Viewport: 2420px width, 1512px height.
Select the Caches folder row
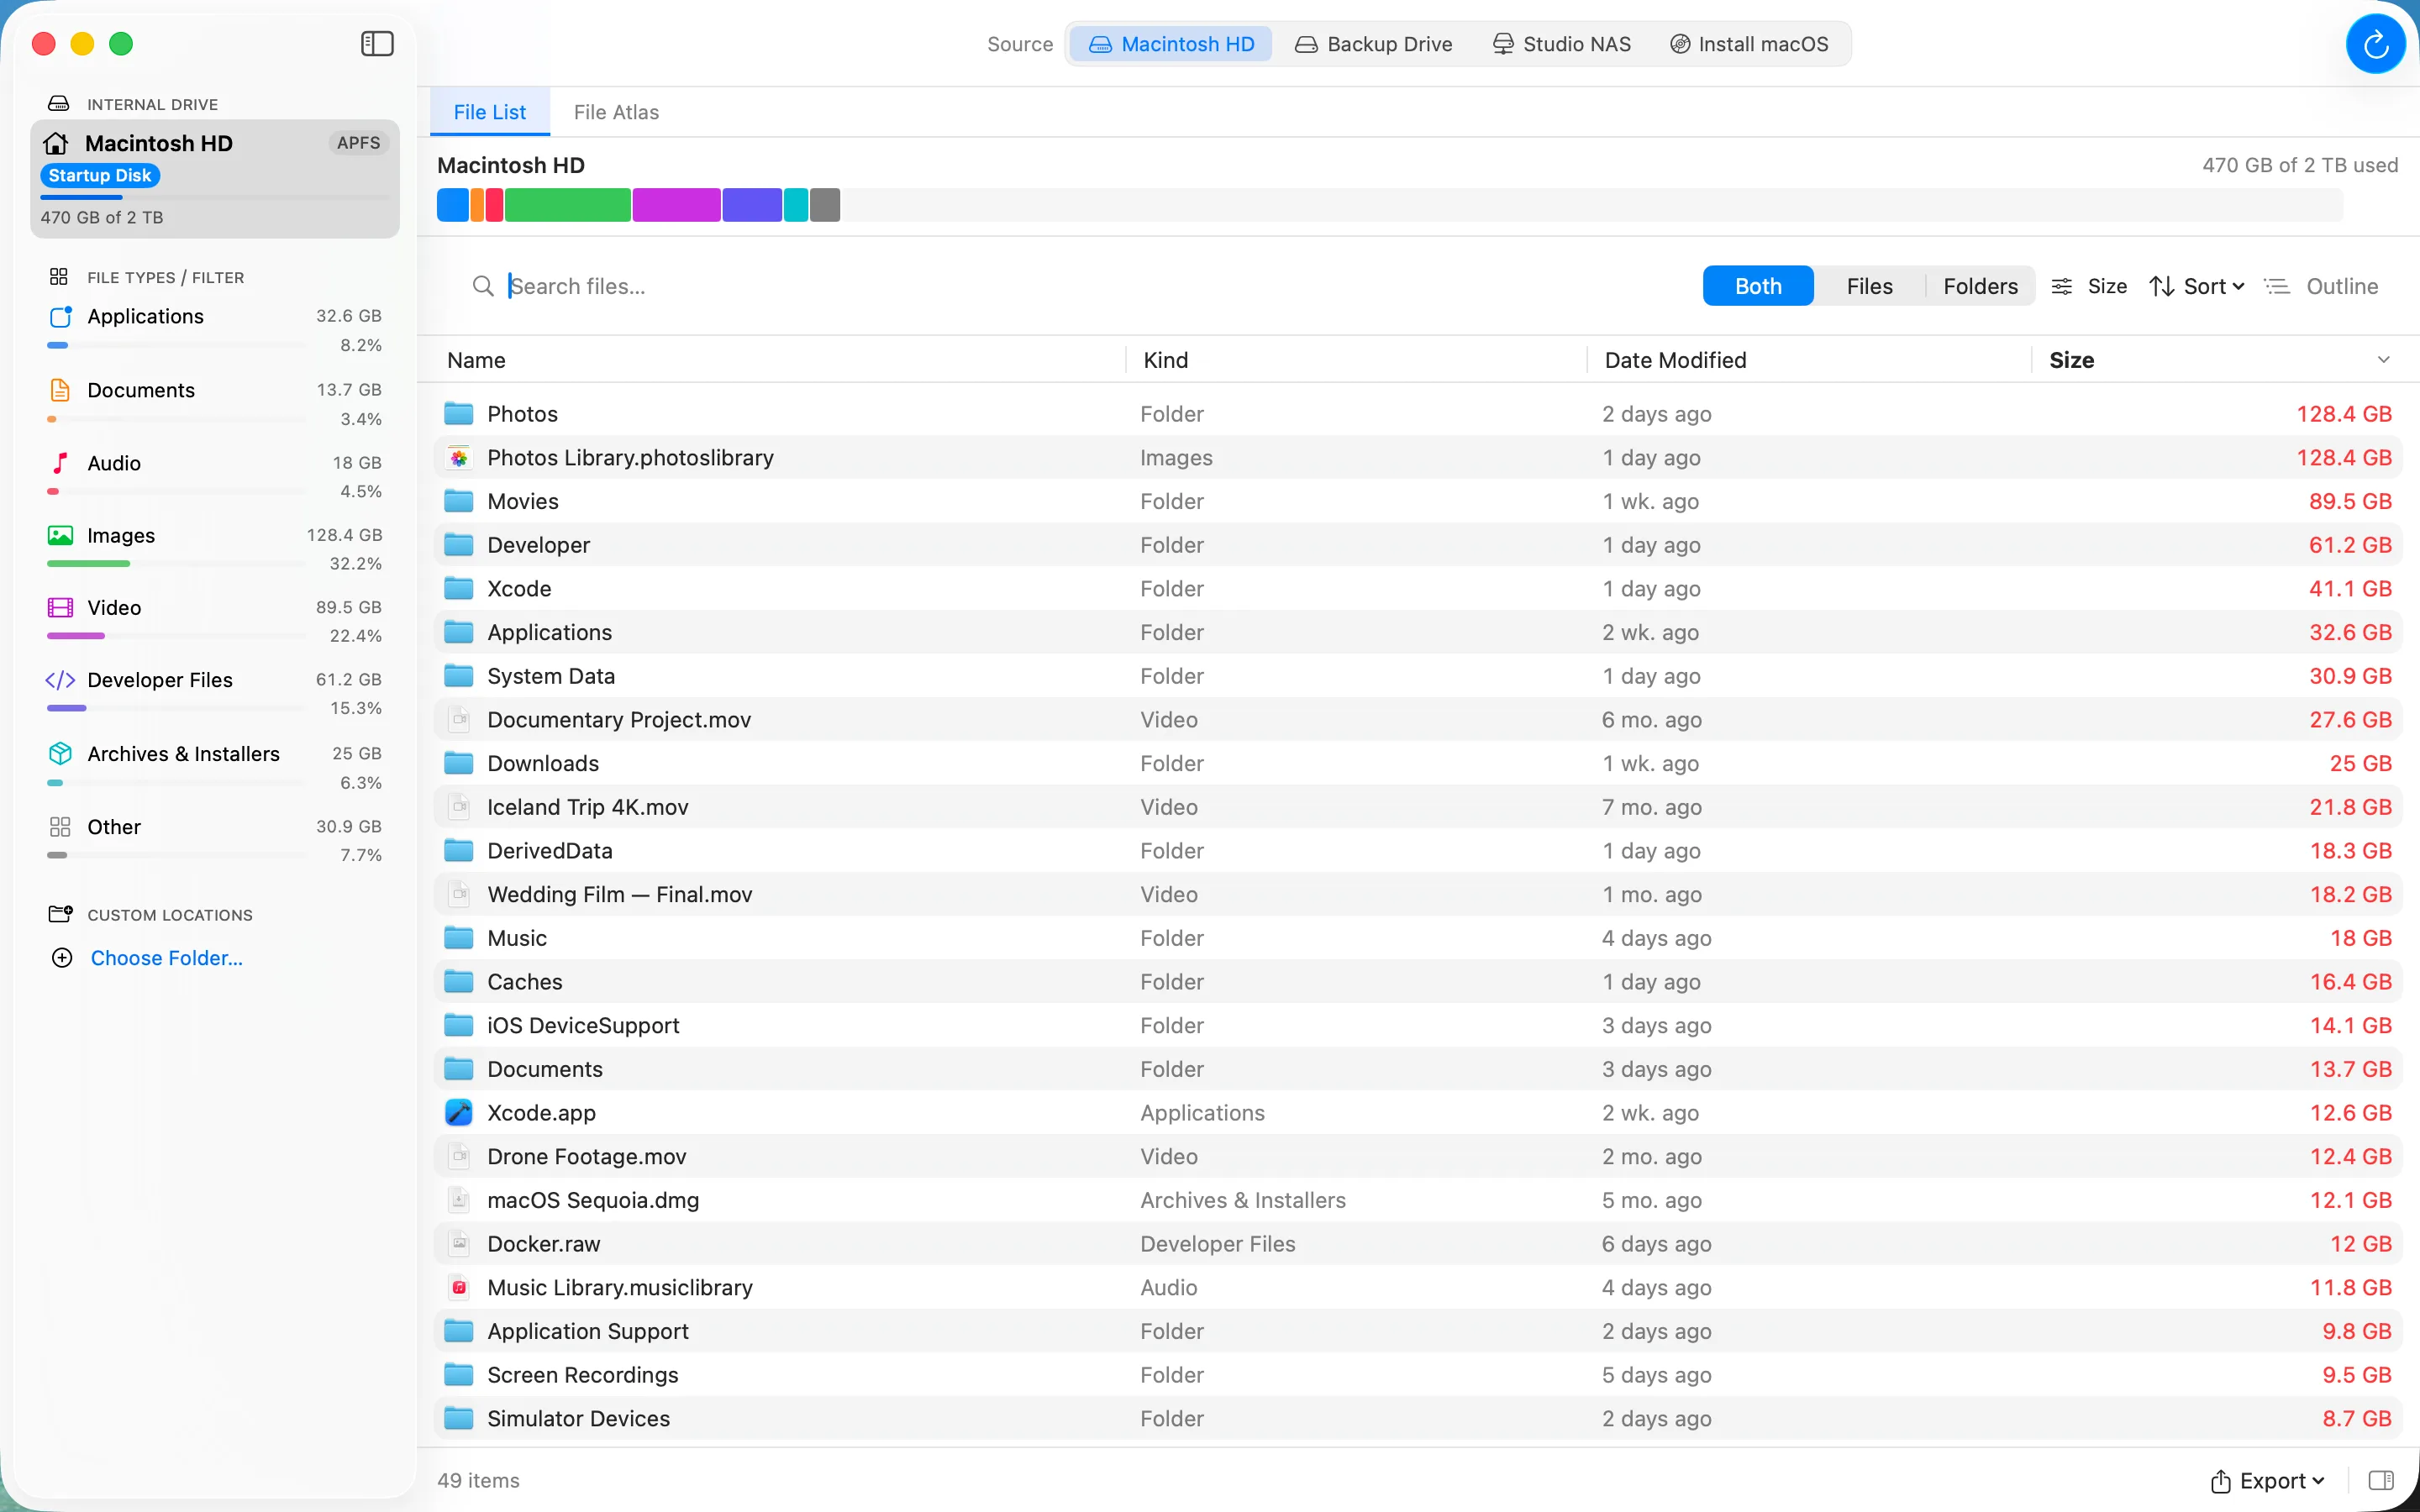(x=1418, y=982)
